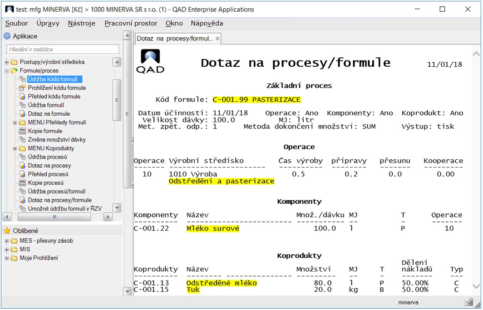Click the menu tree horizontal scroll left arrow
Screen dimensions: 483x310
click(x=7, y=217)
